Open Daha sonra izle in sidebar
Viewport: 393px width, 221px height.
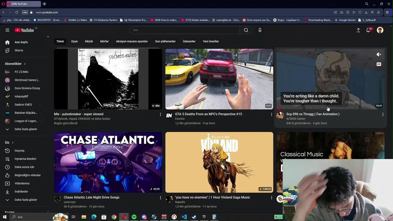(24, 167)
